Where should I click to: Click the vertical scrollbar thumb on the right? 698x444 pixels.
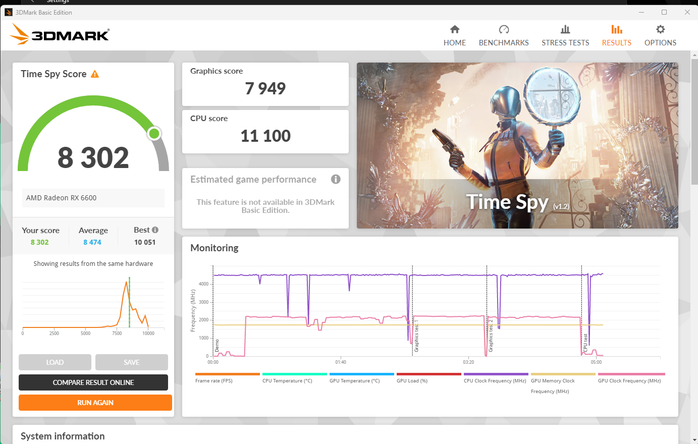tap(694, 121)
